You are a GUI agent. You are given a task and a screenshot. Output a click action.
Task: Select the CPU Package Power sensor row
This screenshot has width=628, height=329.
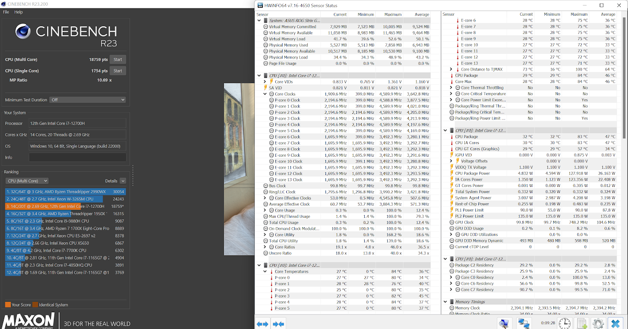pyautogui.click(x=533, y=173)
